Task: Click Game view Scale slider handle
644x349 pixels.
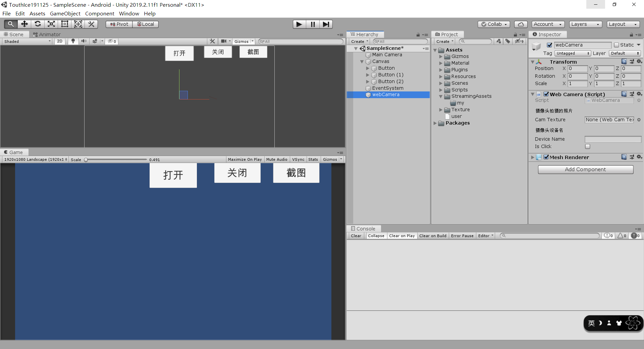Action: coord(86,160)
